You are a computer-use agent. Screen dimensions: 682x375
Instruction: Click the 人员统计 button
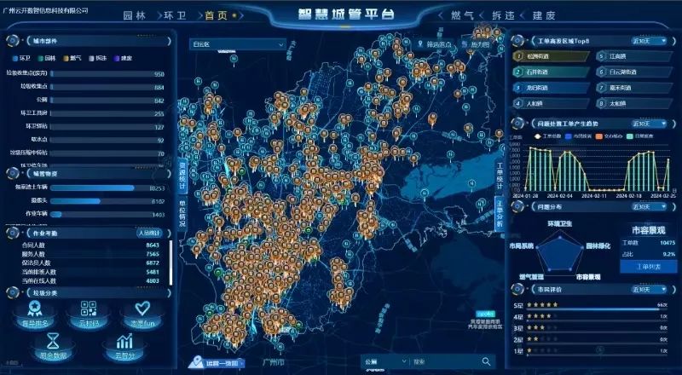[150, 232]
